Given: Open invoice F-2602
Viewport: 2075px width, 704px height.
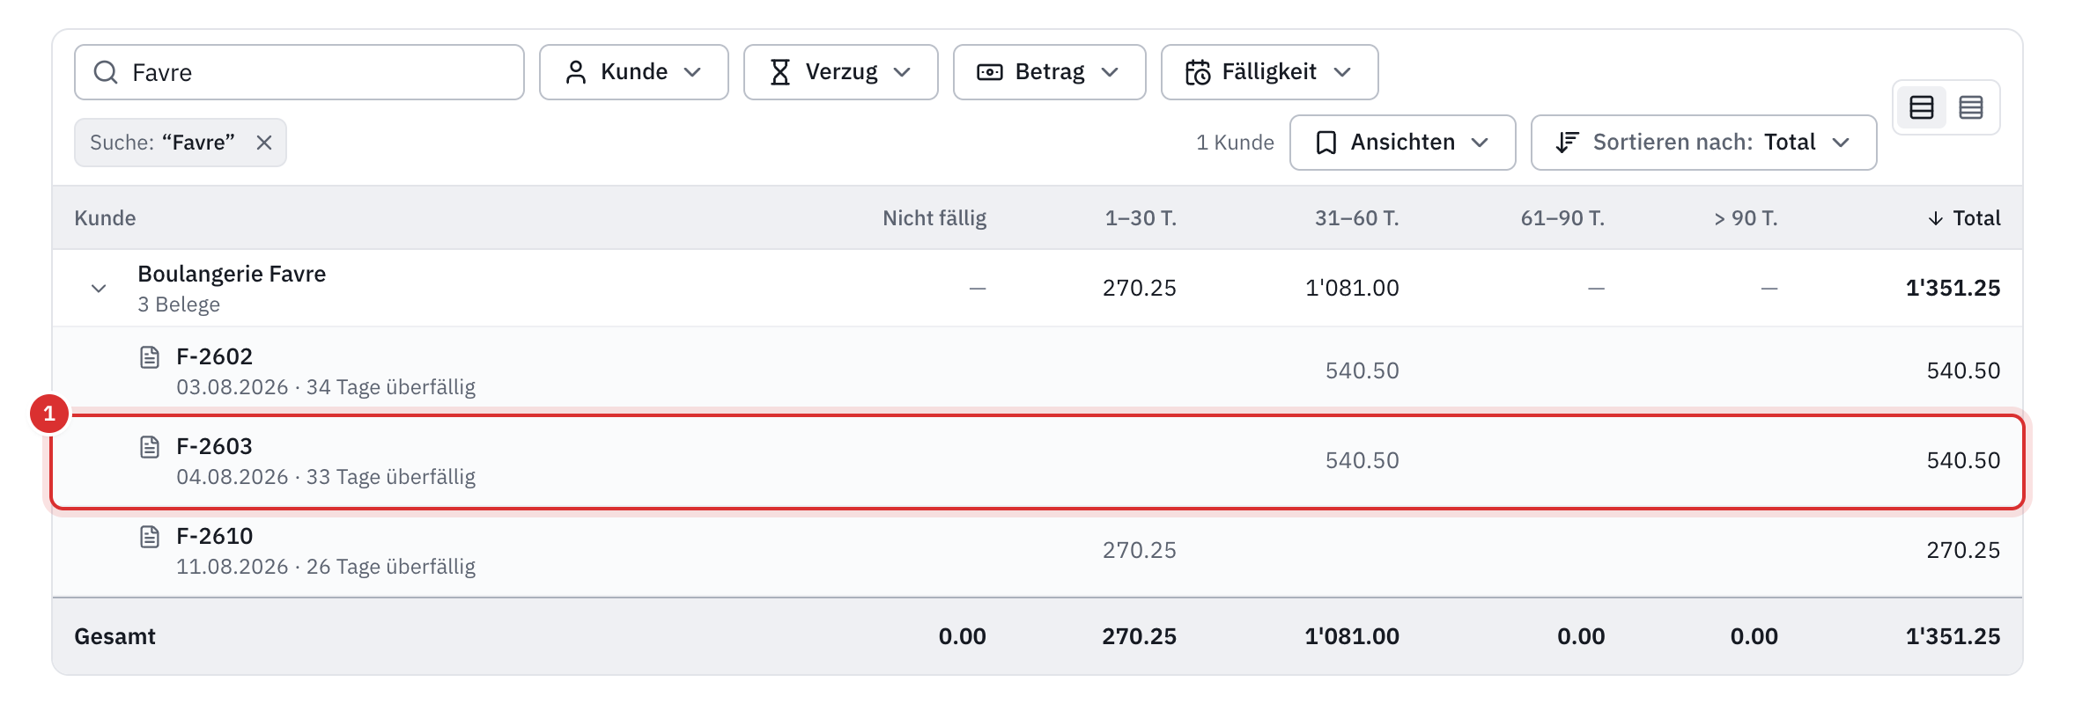Looking at the screenshot, I should [x=214, y=356].
